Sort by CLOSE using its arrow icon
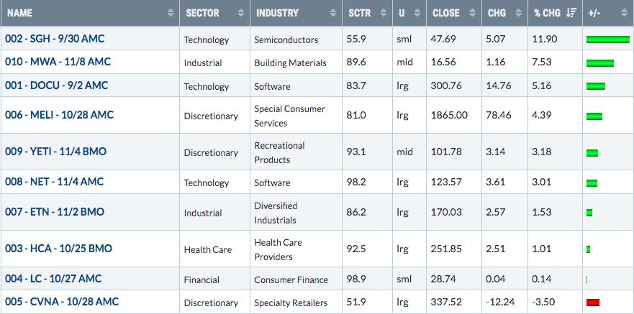 [472, 13]
